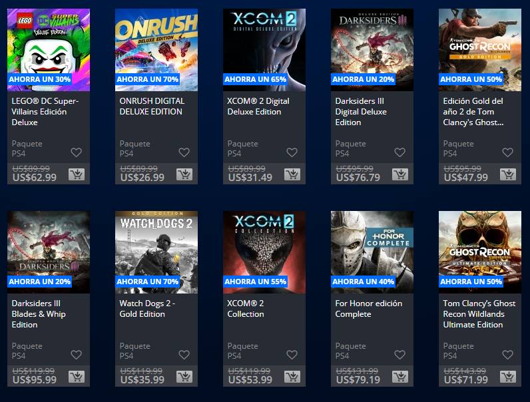Add Ghost Recon Gold Edition to cart

click(507, 174)
